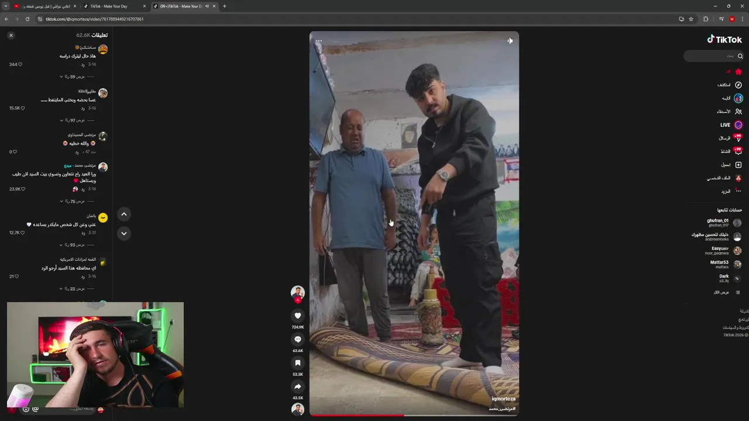Viewport: 749px width, 421px height.
Task: Go back in browser history
Action: (x=6, y=19)
